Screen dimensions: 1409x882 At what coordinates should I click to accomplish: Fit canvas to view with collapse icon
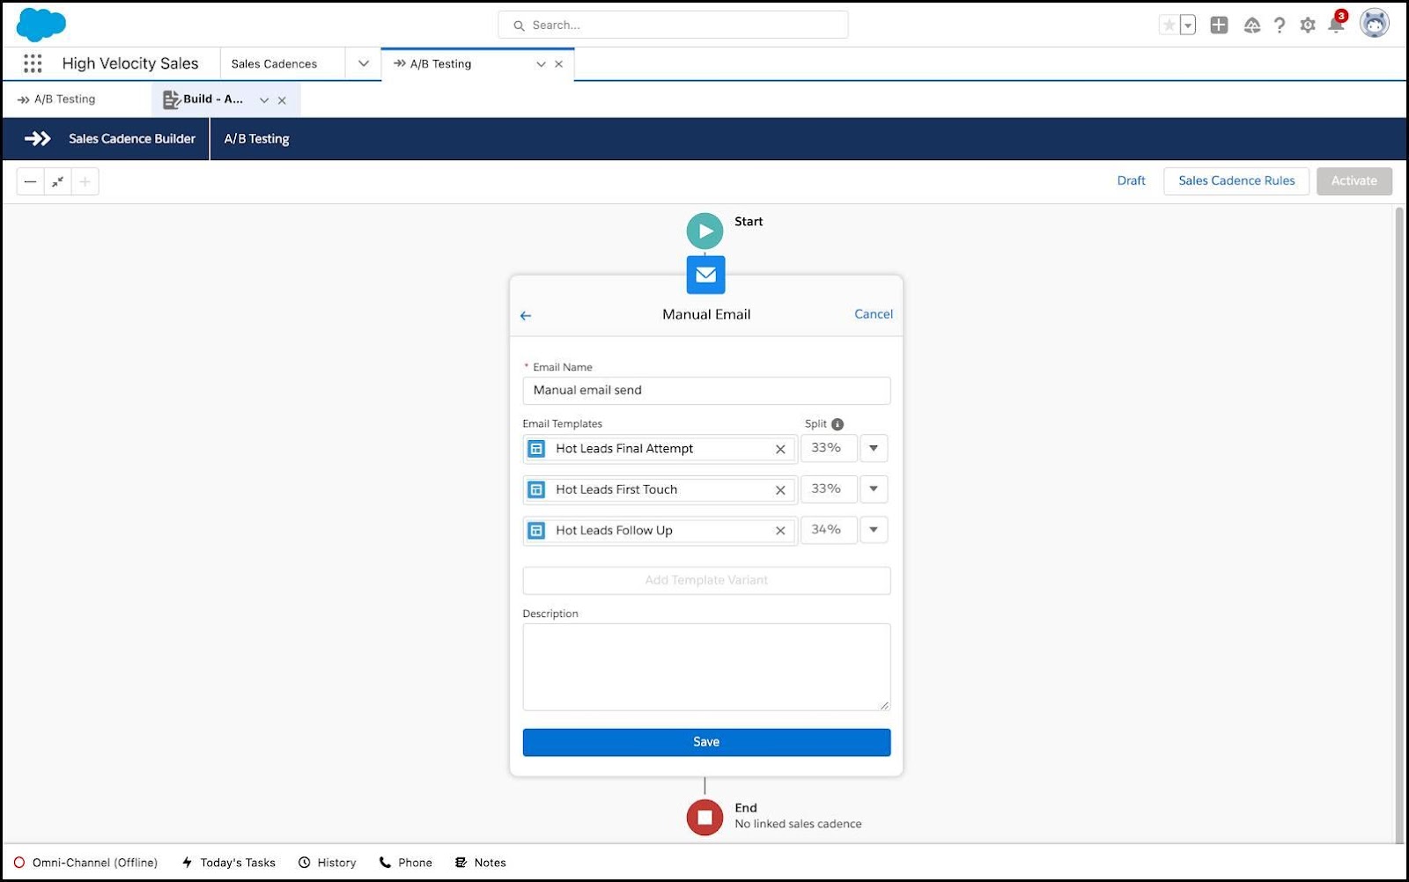pyautogui.click(x=57, y=182)
